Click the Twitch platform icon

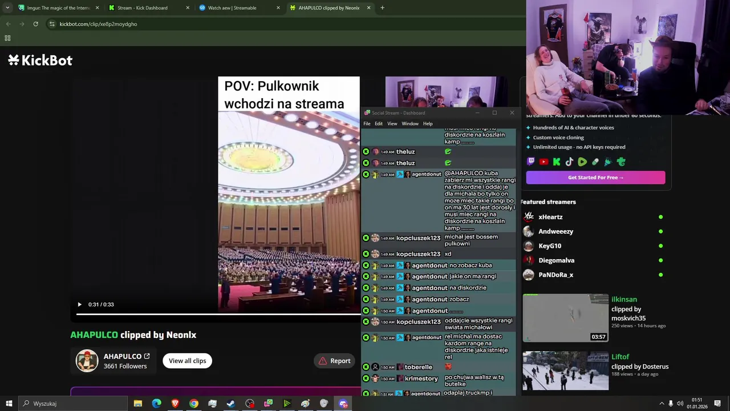pos(531,162)
